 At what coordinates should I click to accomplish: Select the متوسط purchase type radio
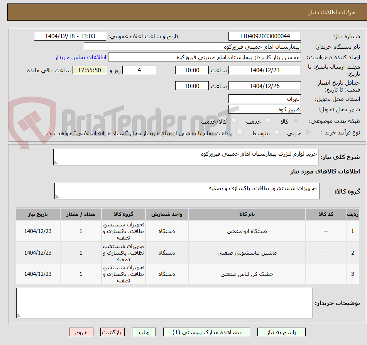(277, 132)
